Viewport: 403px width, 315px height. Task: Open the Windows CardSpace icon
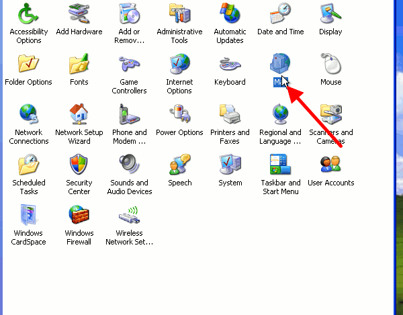(x=28, y=214)
